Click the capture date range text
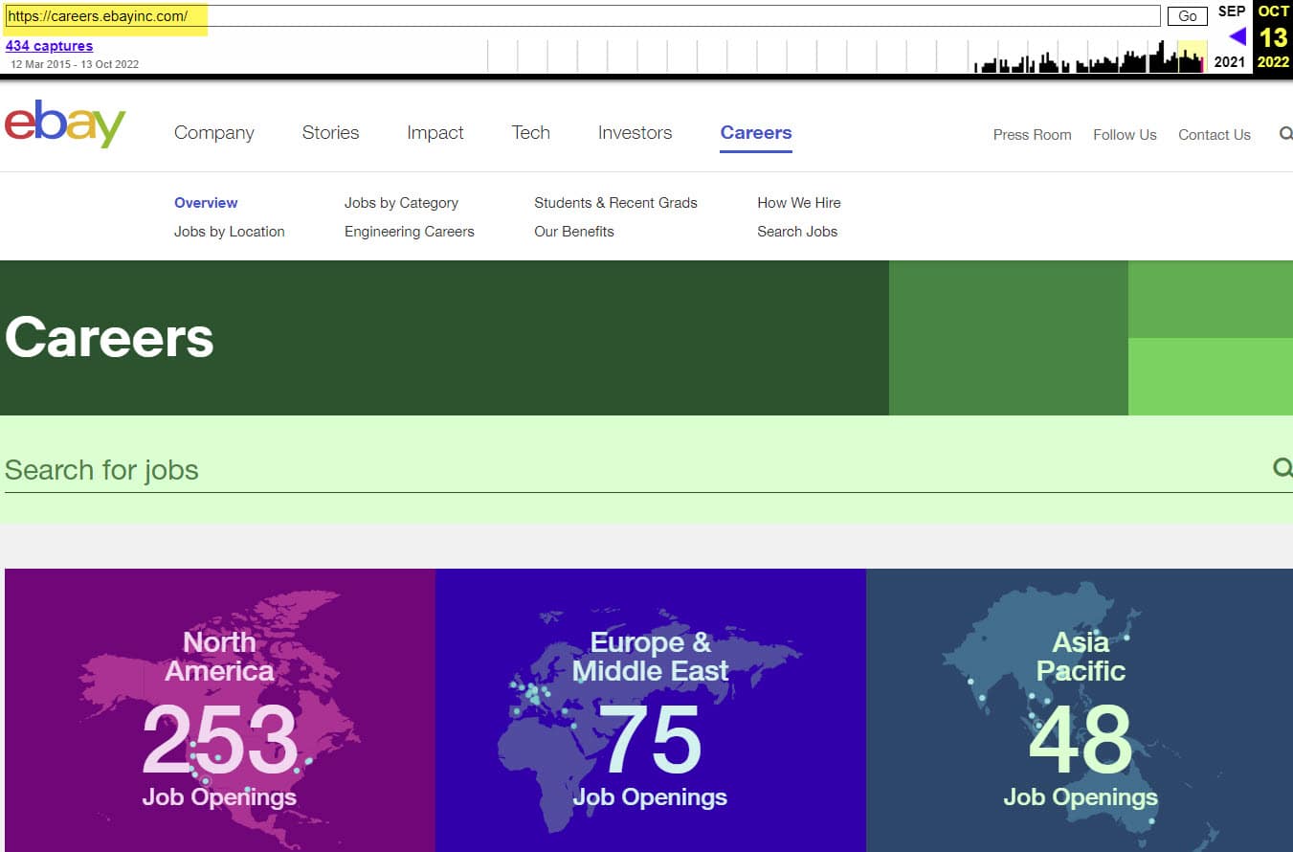 click(75, 64)
